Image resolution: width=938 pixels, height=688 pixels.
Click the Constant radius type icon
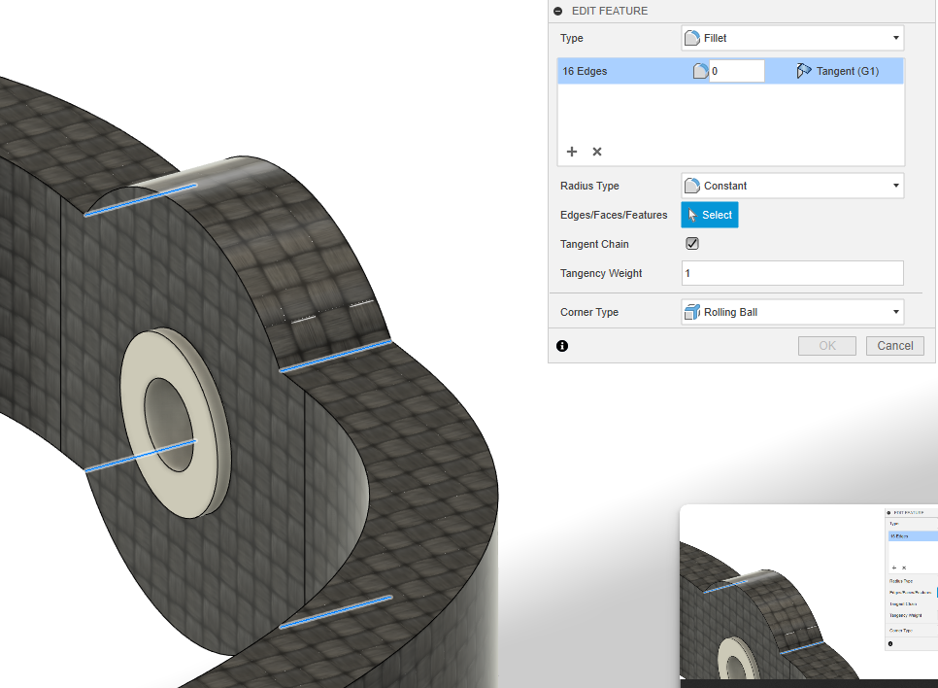[x=693, y=185]
